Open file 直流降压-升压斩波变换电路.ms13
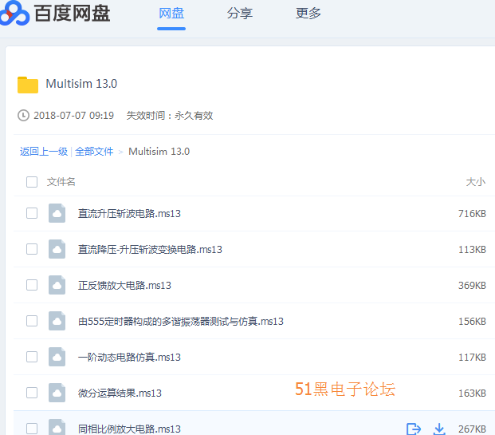The width and height of the screenshot is (495, 435). coord(150,250)
